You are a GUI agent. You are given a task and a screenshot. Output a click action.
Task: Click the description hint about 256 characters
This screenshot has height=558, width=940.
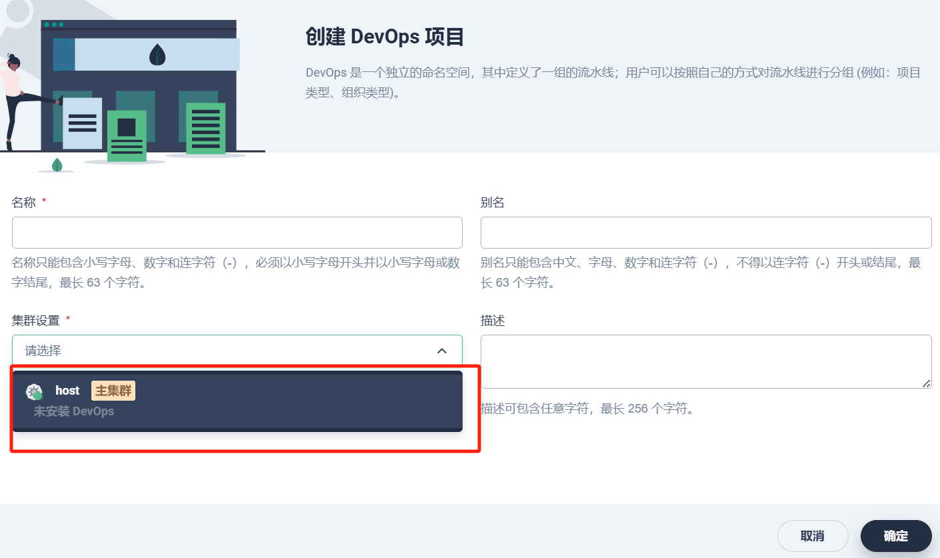[587, 408]
